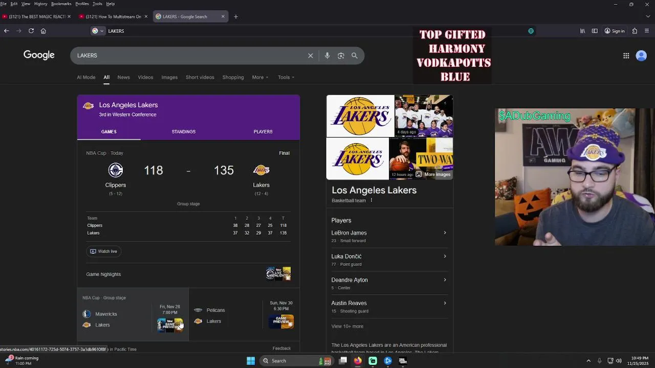Switch to Short videos results

click(200, 77)
